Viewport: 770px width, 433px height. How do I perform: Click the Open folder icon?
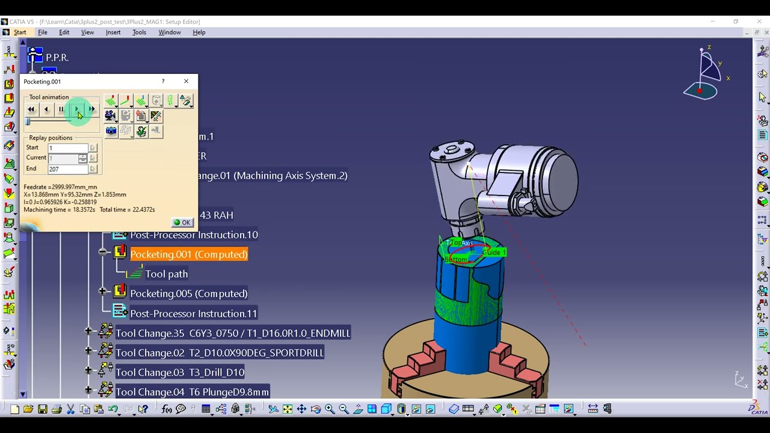click(28, 410)
